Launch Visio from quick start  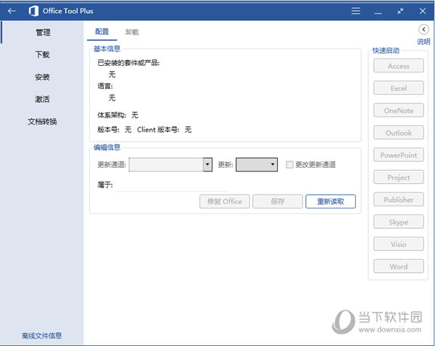(x=398, y=244)
